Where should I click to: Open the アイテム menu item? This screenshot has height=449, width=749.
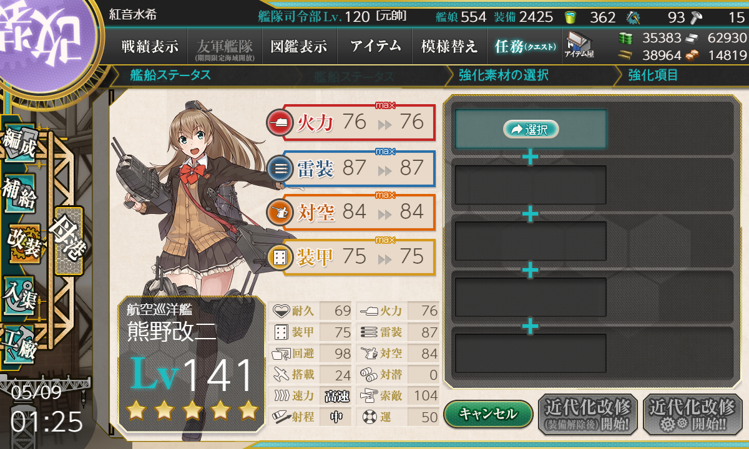(376, 46)
